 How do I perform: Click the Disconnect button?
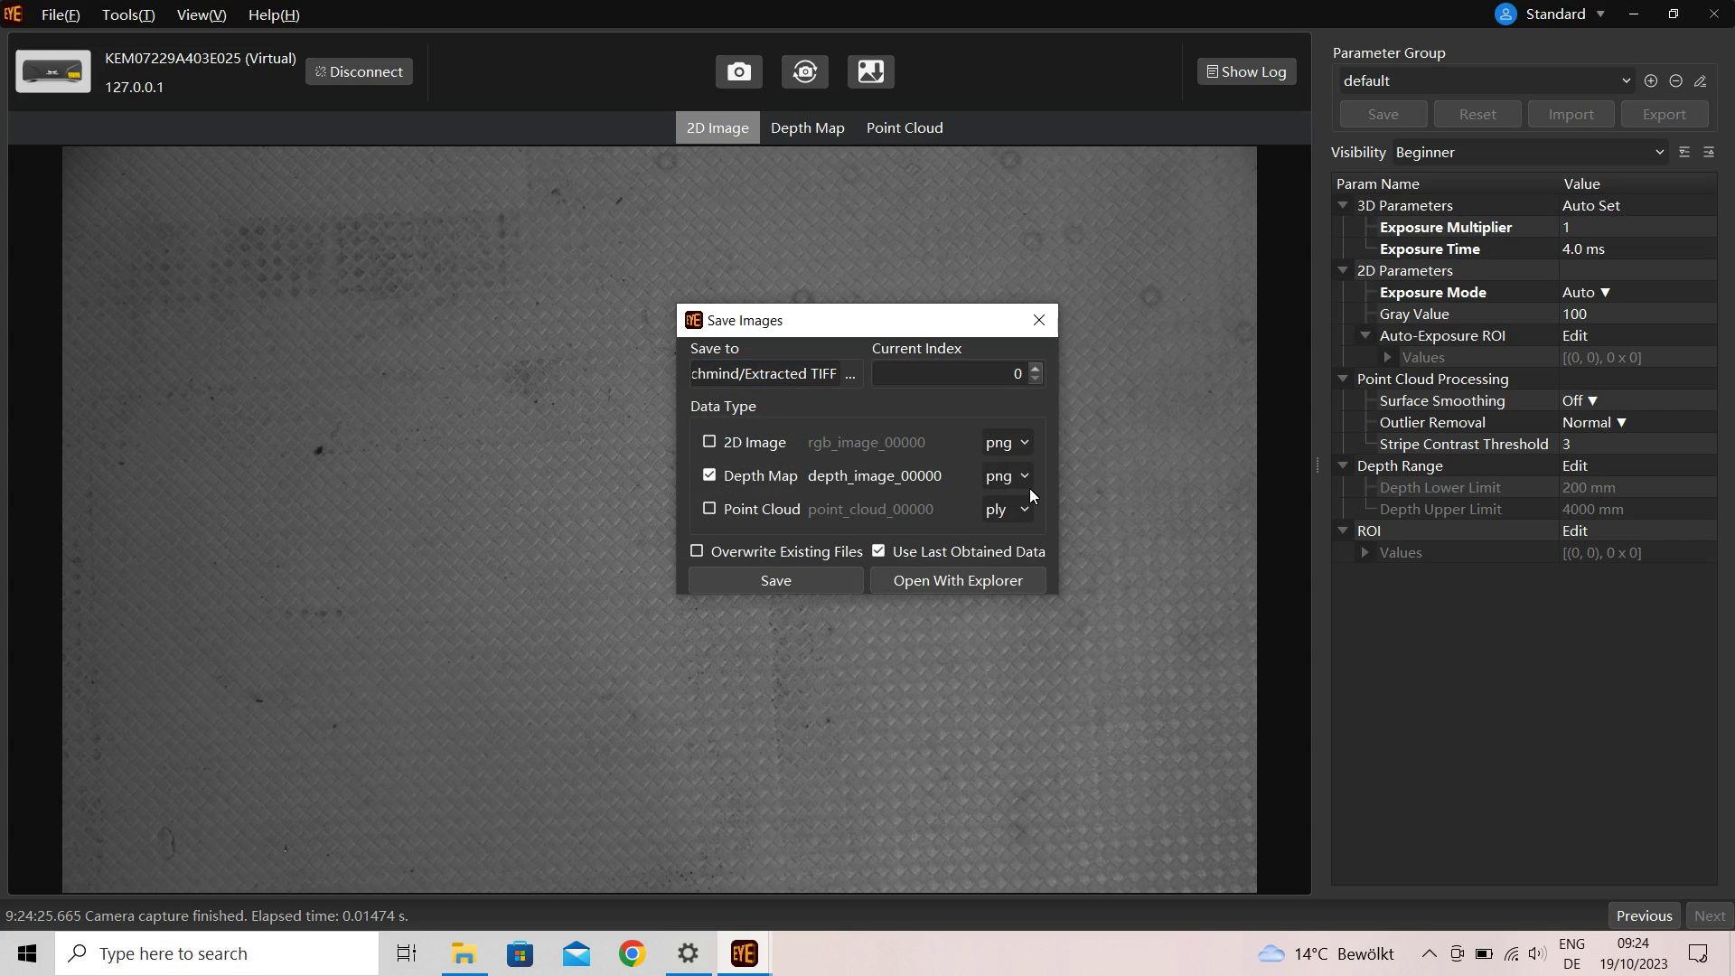(x=359, y=72)
